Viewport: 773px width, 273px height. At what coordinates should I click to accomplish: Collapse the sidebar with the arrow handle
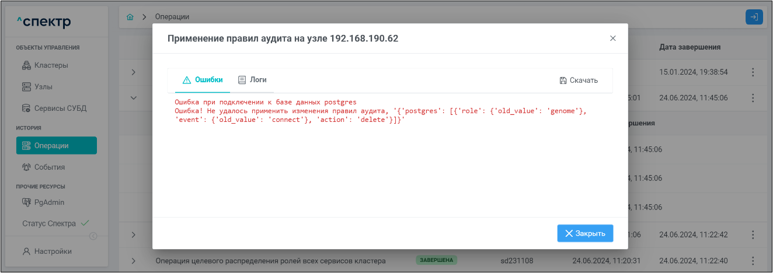pyautogui.click(x=93, y=236)
